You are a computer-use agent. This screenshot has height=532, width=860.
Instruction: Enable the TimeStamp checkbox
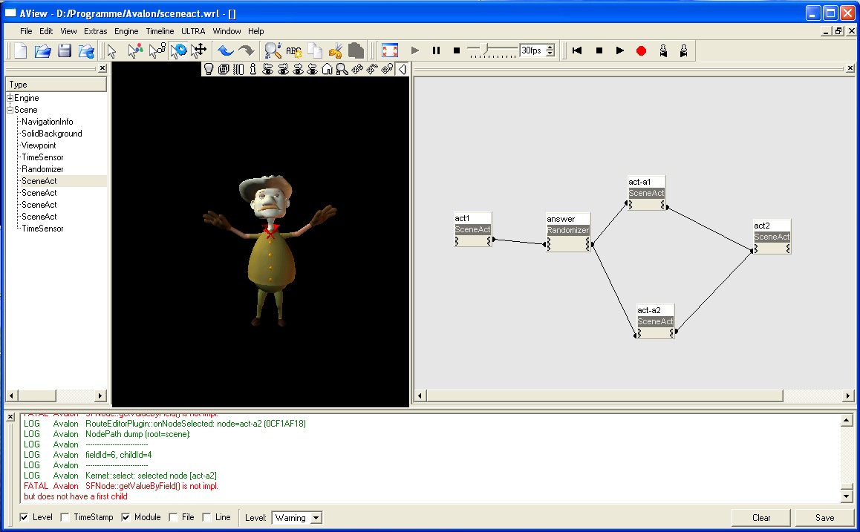tap(65, 517)
